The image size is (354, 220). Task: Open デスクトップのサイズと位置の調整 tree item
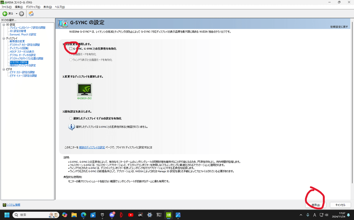click(x=26, y=59)
